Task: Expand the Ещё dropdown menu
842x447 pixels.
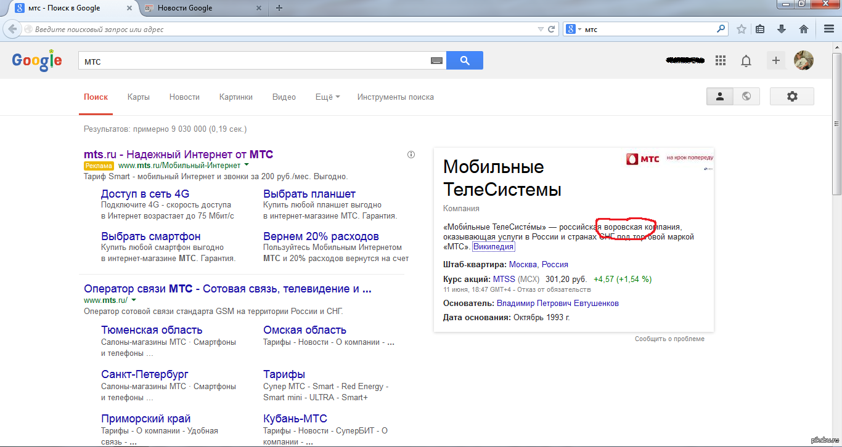Action: (x=327, y=97)
